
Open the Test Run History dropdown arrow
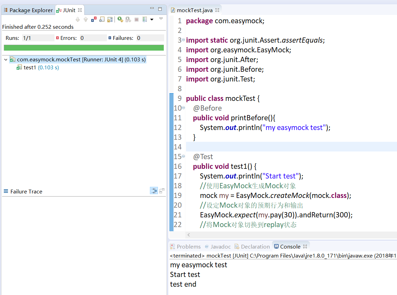pos(152,19)
